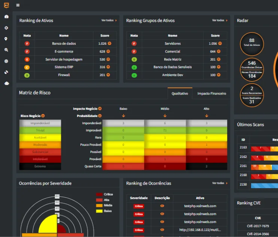
Task: Select the Trivial risk level swatch
Action: tap(40, 130)
